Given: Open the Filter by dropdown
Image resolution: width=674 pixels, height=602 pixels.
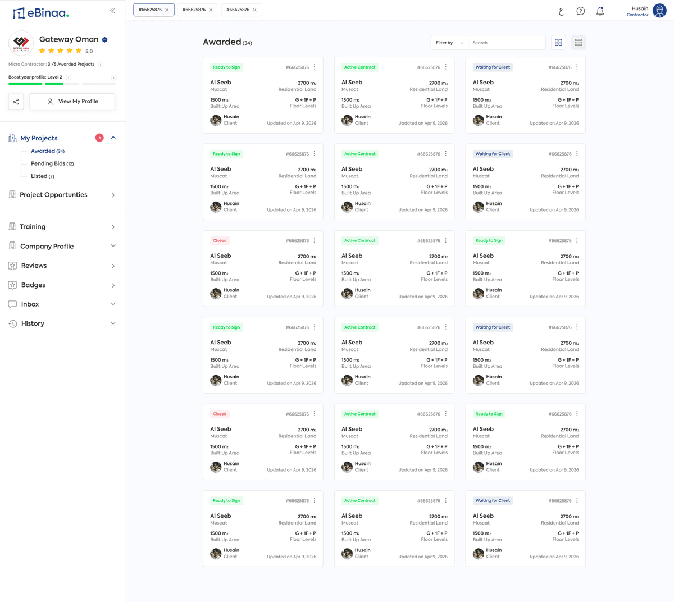Looking at the screenshot, I should click(x=449, y=43).
